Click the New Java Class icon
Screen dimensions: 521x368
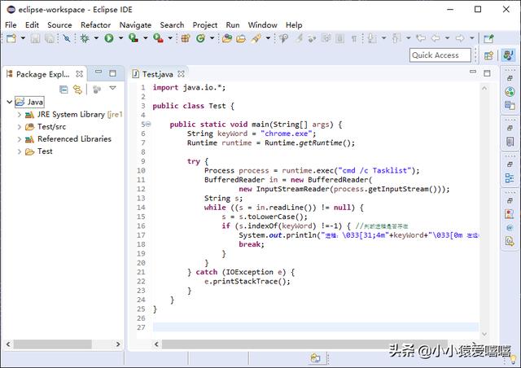[x=200, y=38]
